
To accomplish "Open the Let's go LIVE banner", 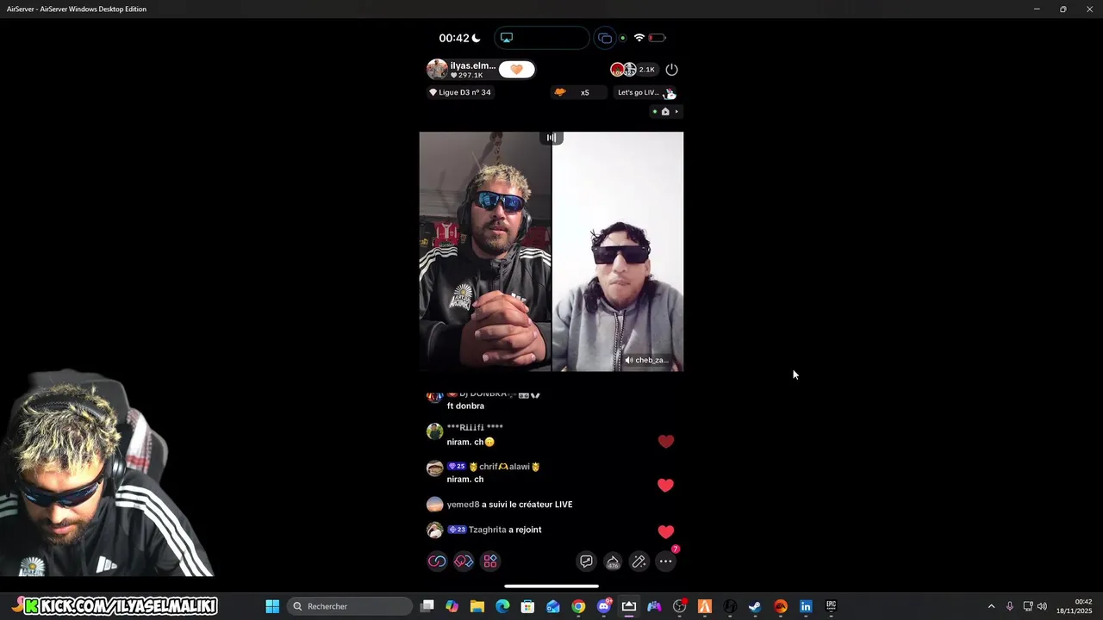I will (x=645, y=92).
